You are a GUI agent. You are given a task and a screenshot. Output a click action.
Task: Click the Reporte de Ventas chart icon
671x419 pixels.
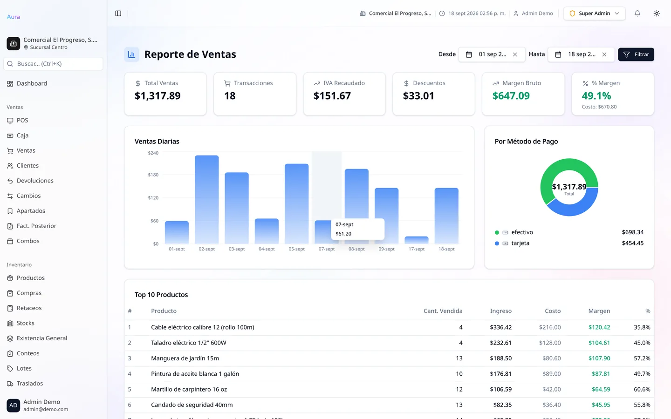pyautogui.click(x=131, y=54)
